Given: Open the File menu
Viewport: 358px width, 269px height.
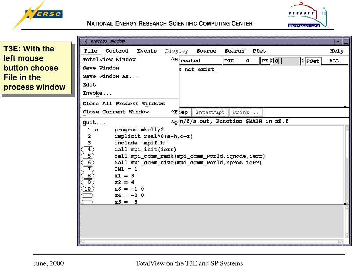Looking at the screenshot, I should tap(91, 51).
